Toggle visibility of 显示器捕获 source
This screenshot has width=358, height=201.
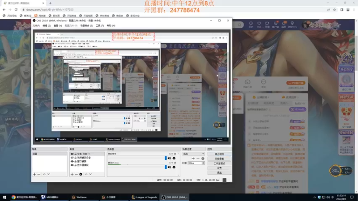pos(72,165)
